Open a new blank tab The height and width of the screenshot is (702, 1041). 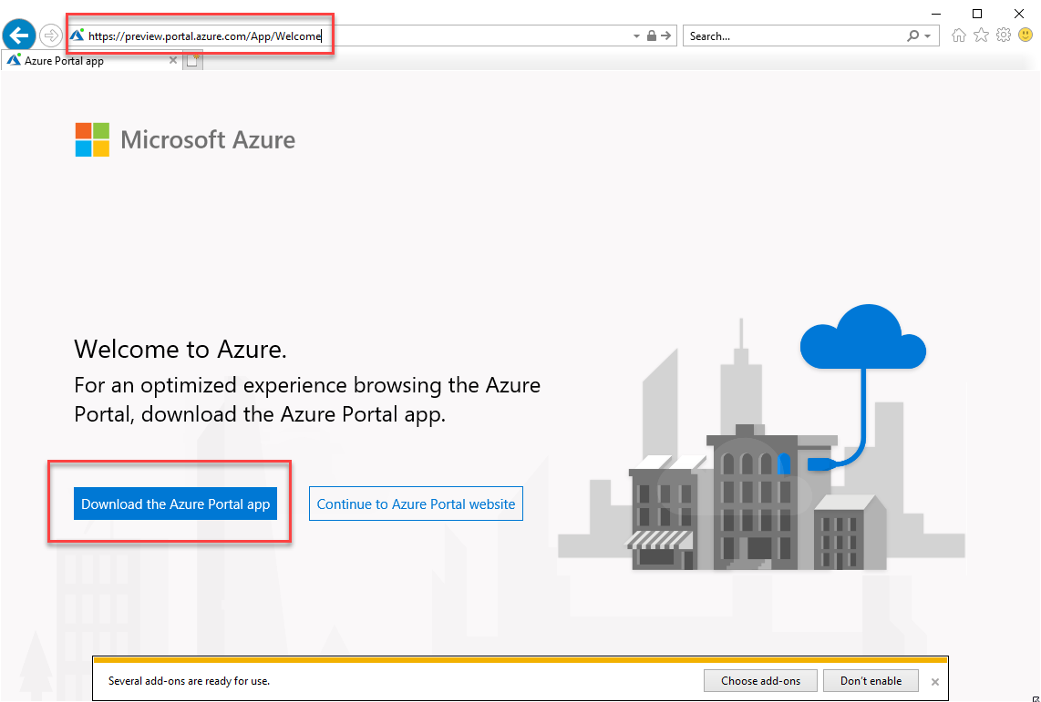point(193,61)
